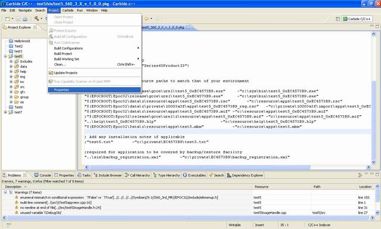Click the Problems view filter icon
The width and height of the screenshot is (381, 229).
tap(360, 175)
